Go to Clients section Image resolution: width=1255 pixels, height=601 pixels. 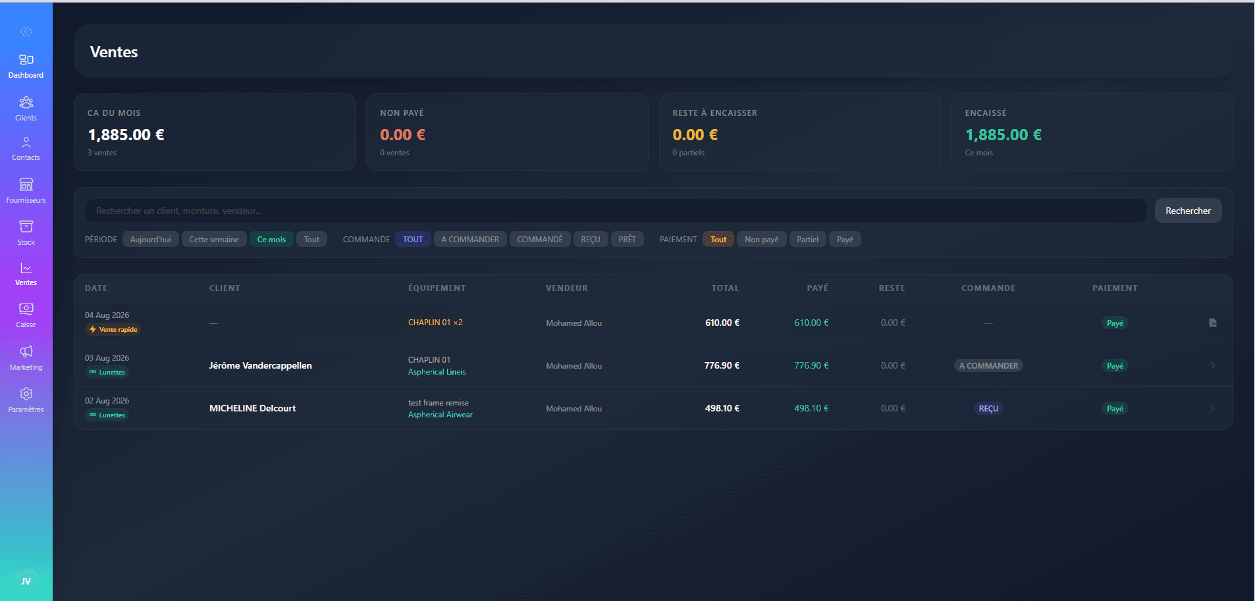click(x=26, y=109)
